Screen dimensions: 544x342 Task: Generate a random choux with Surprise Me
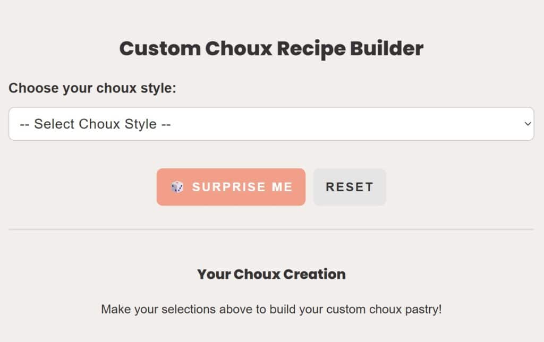[231, 186]
